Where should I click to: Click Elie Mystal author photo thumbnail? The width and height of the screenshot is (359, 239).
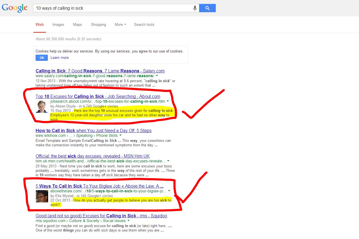tap(42, 196)
